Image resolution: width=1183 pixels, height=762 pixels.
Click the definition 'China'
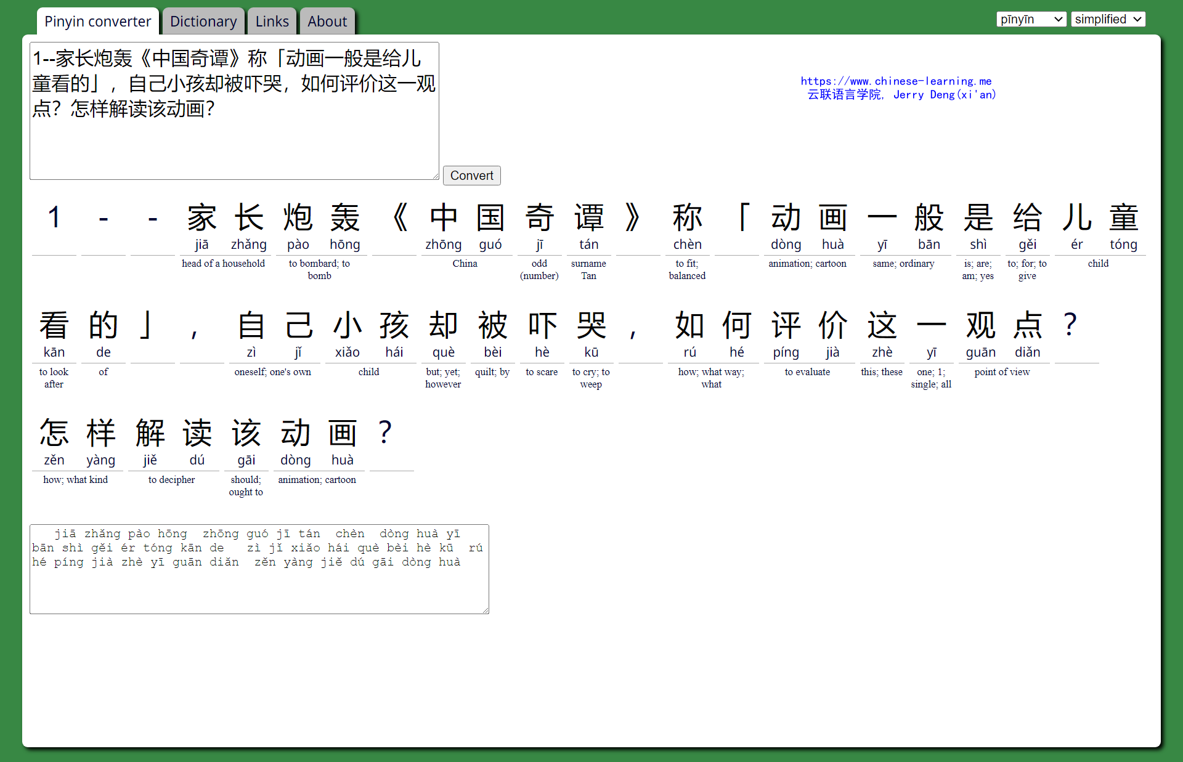465,264
